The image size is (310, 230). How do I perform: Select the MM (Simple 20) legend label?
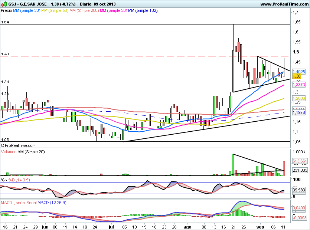[x=26, y=11]
